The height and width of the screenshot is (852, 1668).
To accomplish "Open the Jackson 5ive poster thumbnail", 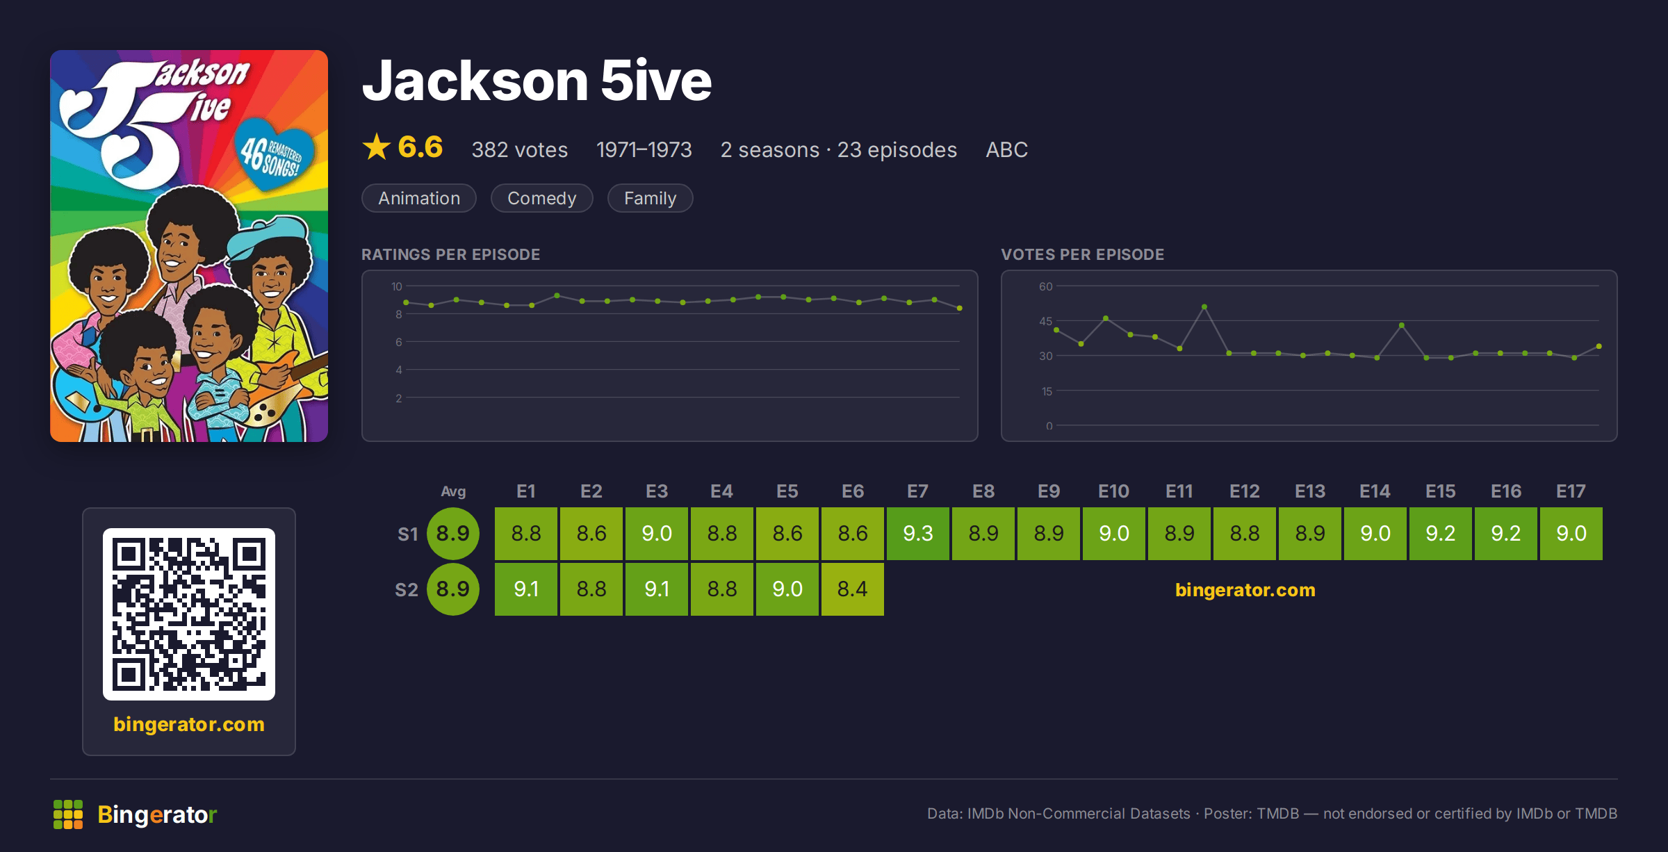I will click(189, 246).
